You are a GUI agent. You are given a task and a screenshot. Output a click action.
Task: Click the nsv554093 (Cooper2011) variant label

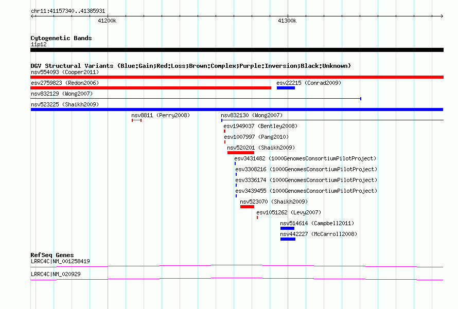point(65,72)
